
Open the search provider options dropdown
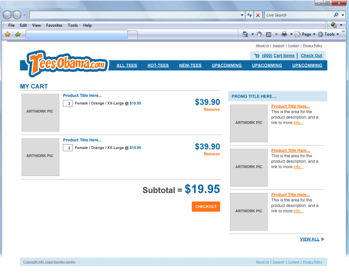343,15
